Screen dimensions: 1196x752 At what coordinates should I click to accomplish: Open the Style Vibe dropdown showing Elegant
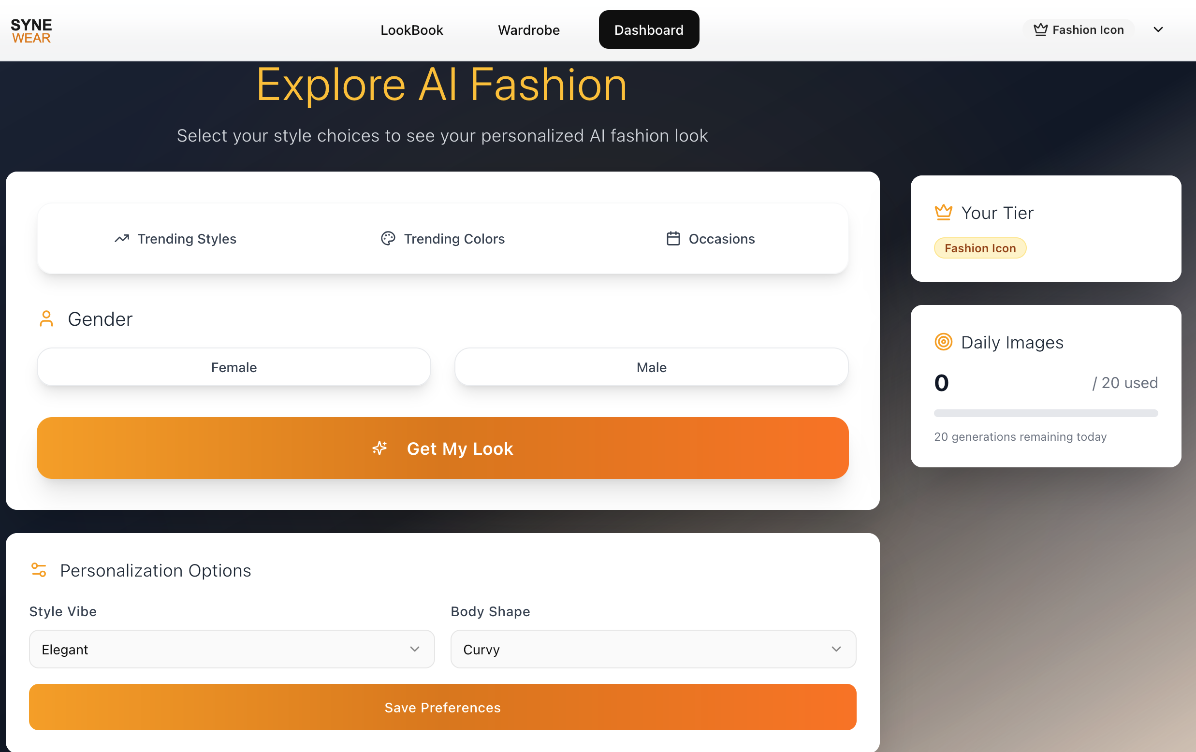pyautogui.click(x=232, y=649)
